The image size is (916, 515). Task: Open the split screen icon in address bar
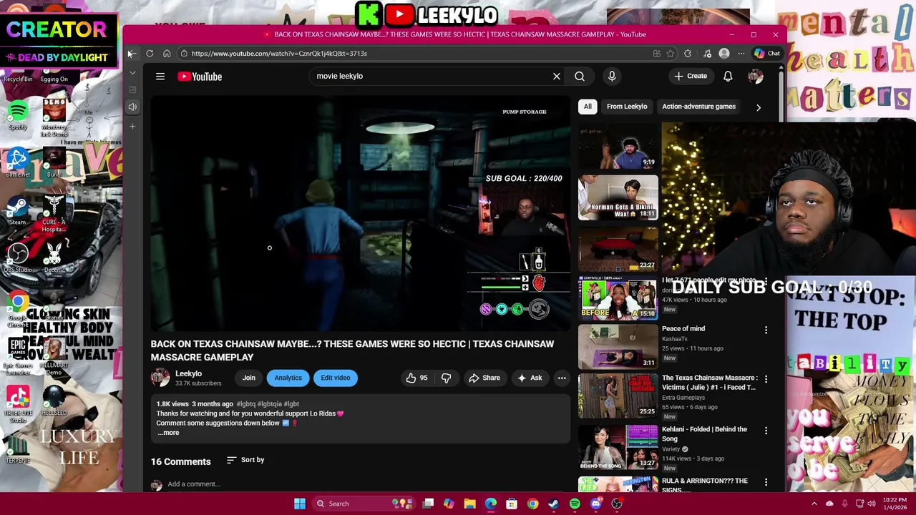pyautogui.click(x=656, y=54)
